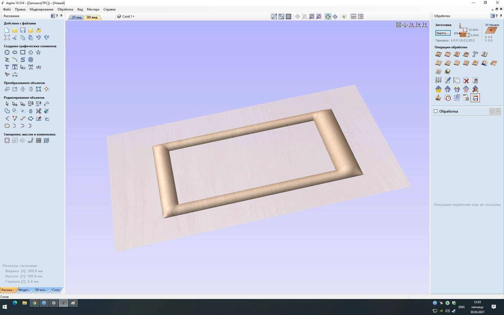Viewport: 504px width, 315px height.
Task: Open the Вид menu
Action: pos(80,9)
